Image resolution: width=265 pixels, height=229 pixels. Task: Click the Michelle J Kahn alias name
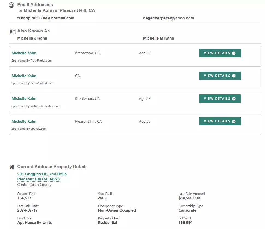[x=32, y=38]
